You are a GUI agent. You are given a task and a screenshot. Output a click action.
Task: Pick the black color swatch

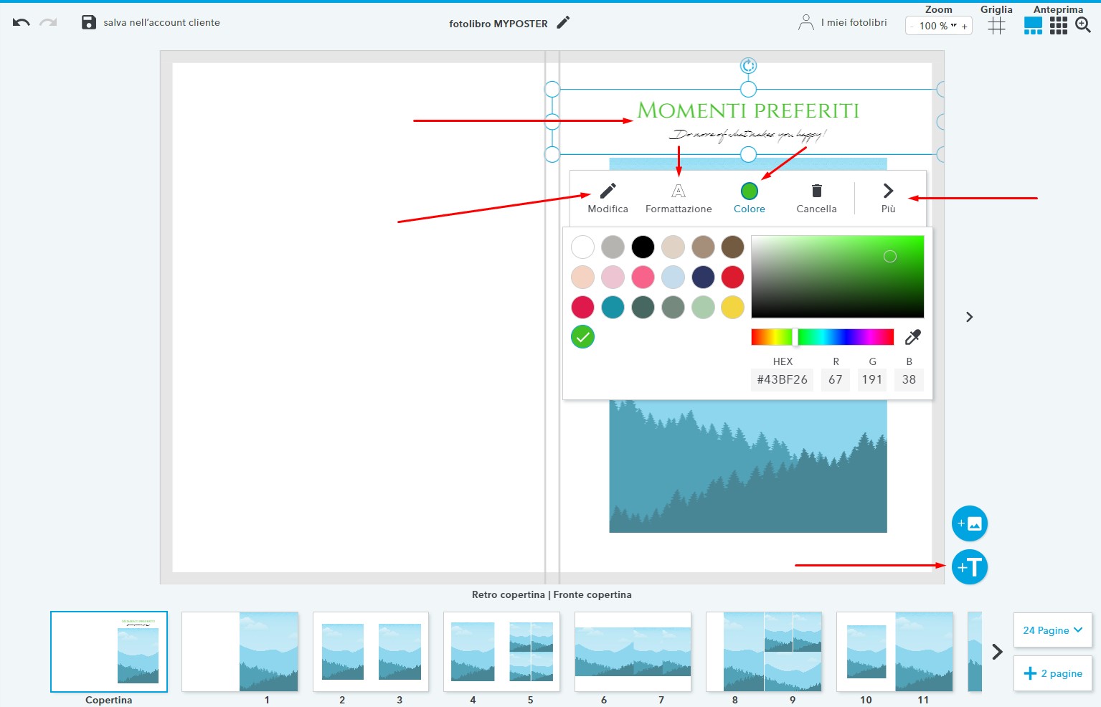[x=643, y=247]
